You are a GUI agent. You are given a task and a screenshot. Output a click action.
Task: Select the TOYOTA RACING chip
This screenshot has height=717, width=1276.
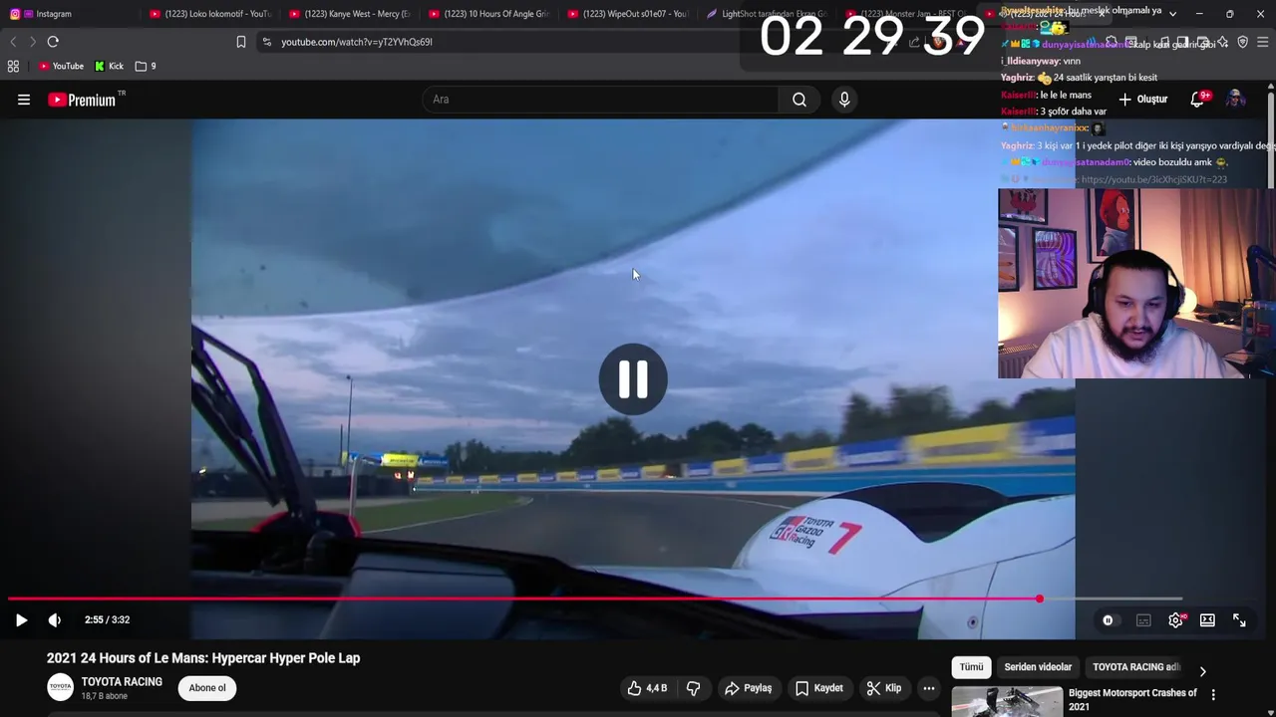point(1135,667)
